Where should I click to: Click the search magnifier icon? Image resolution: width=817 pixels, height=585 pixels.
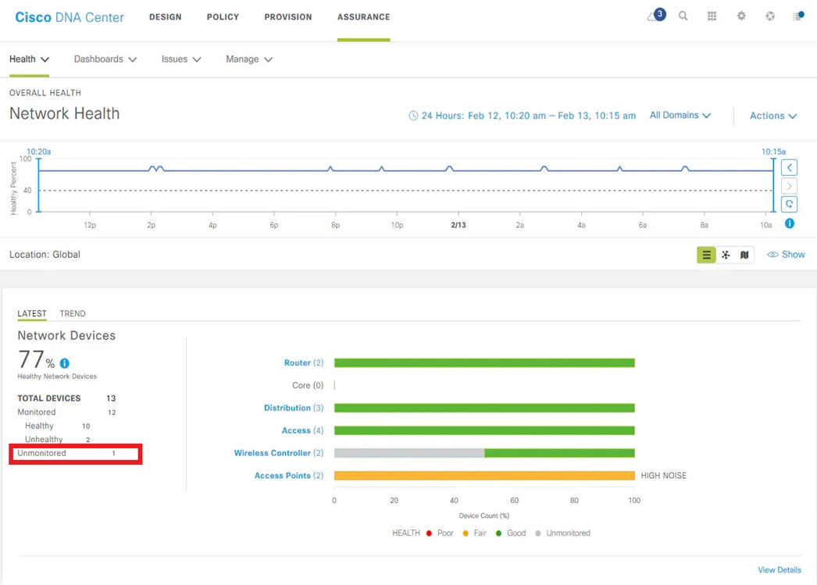point(683,16)
